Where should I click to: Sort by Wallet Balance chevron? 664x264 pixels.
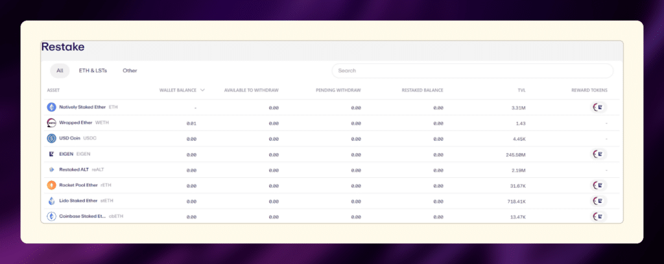pyautogui.click(x=202, y=90)
